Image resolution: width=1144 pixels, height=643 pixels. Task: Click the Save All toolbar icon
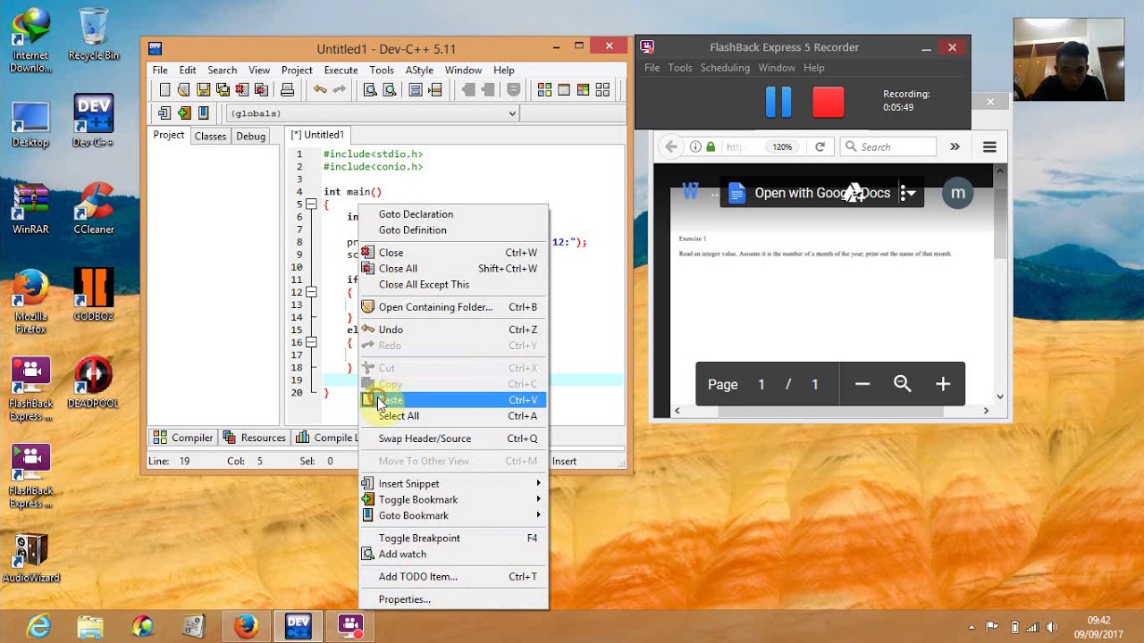click(223, 89)
